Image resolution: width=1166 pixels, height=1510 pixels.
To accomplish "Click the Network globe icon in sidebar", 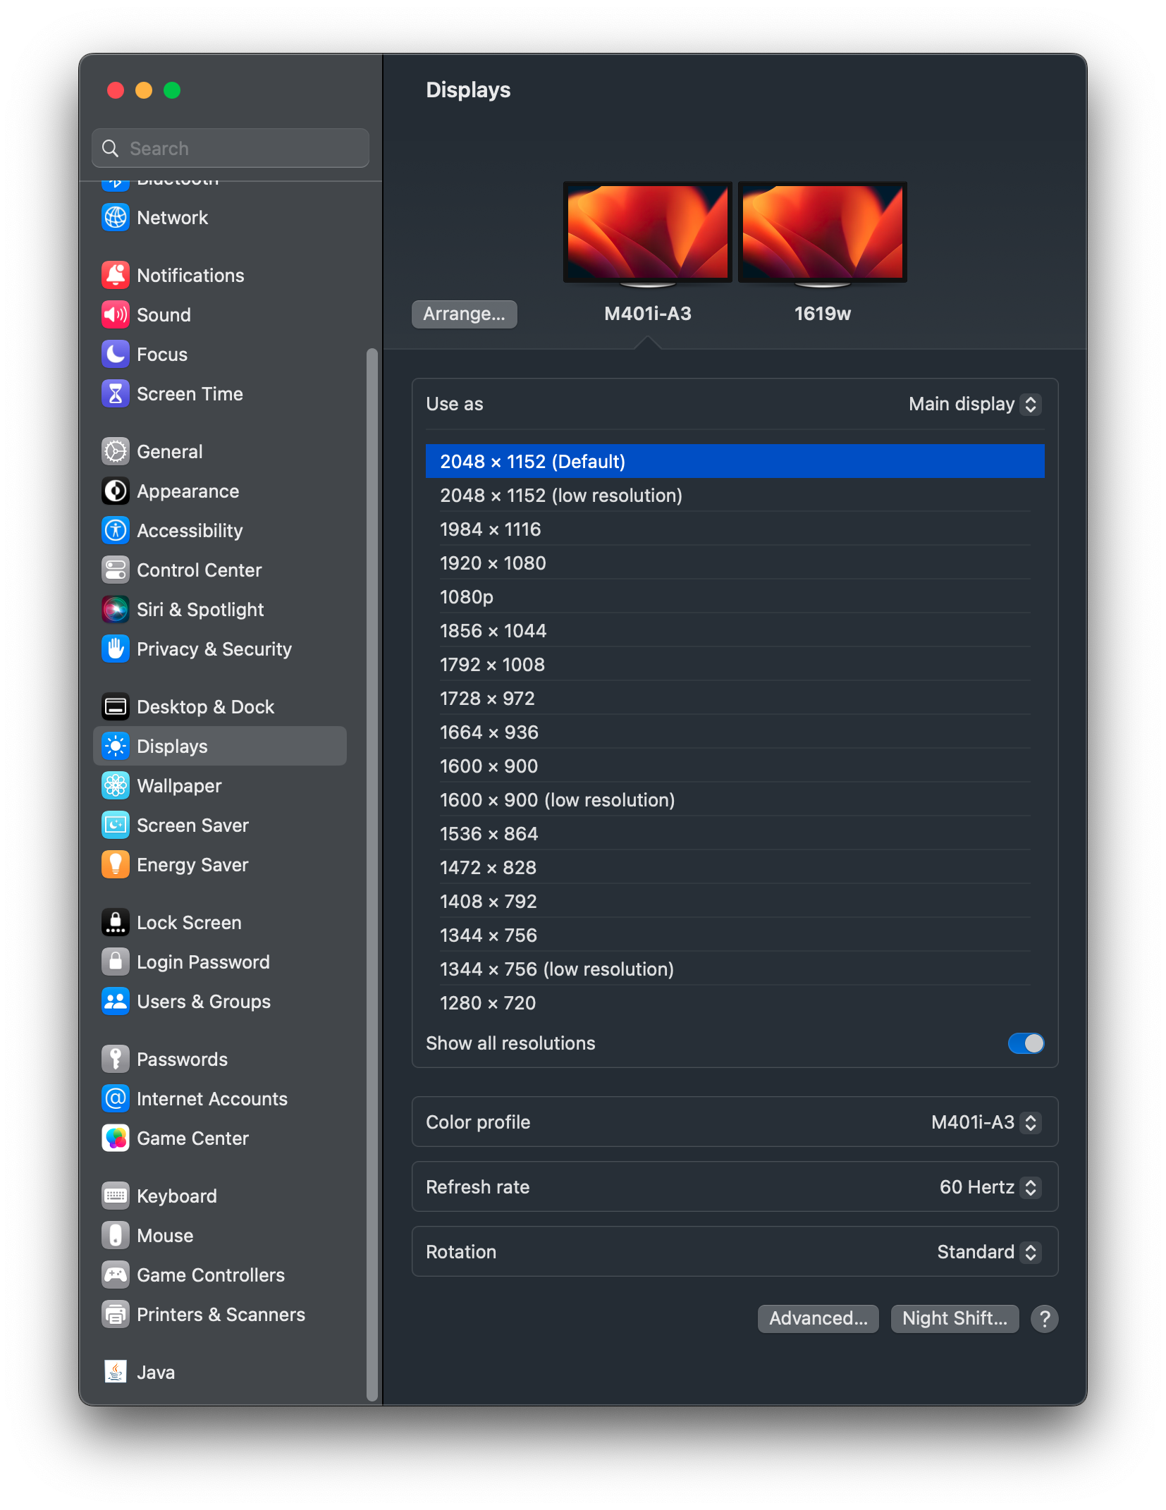I will (x=116, y=218).
